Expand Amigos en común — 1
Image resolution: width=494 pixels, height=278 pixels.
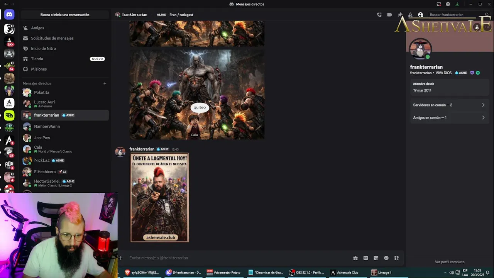pyautogui.click(x=449, y=117)
